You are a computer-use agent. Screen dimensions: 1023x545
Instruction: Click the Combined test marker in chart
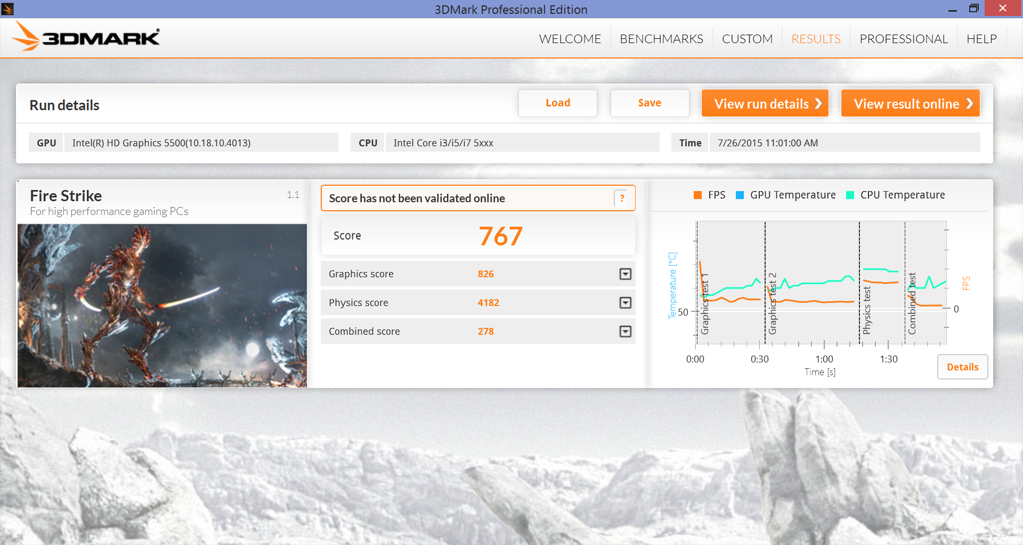click(912, 304)
